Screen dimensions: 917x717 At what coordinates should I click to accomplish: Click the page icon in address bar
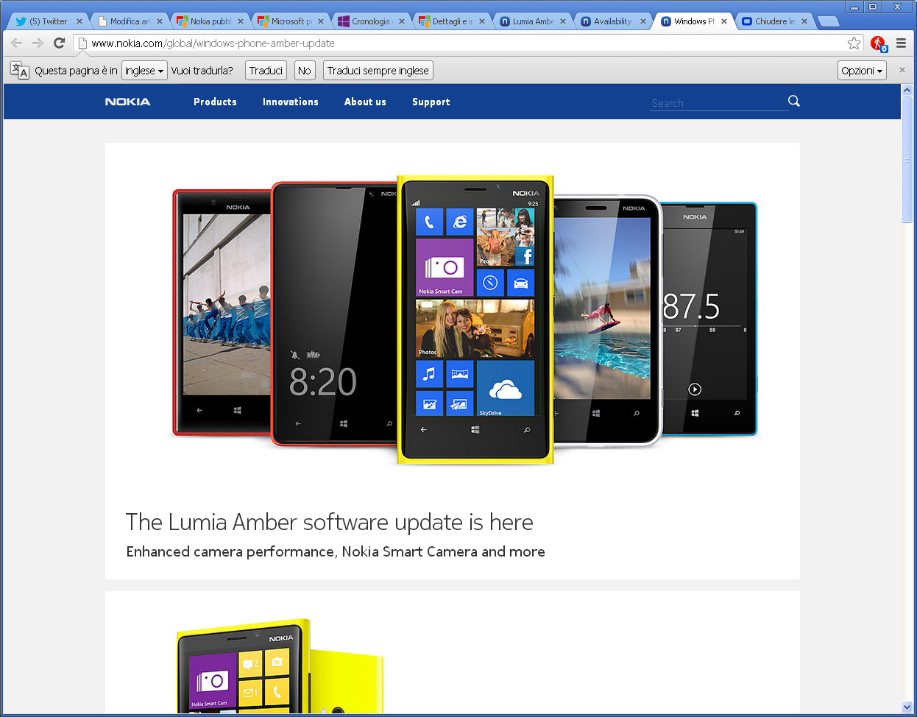(82, 43)
